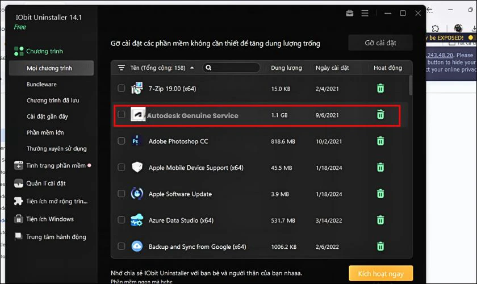Click the Trung tâm hành động flag icon
The width and height of the screenshot is (477, 284).
click(x=19, y=236)
